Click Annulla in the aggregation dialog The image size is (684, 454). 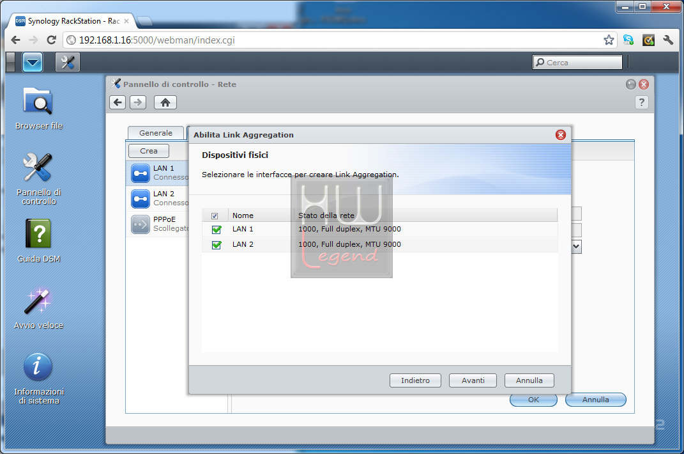point(529,380)
